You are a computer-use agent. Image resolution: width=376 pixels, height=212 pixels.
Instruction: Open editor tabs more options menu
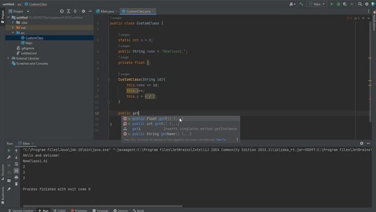point(368,11)
